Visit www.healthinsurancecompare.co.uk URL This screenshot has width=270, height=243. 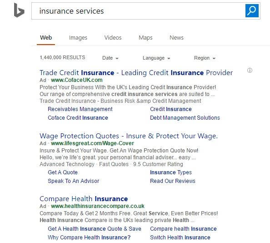click(x=98, y=206)
